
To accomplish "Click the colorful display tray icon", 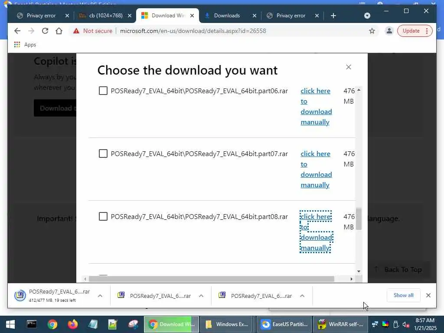I will (x=385, y=324).
